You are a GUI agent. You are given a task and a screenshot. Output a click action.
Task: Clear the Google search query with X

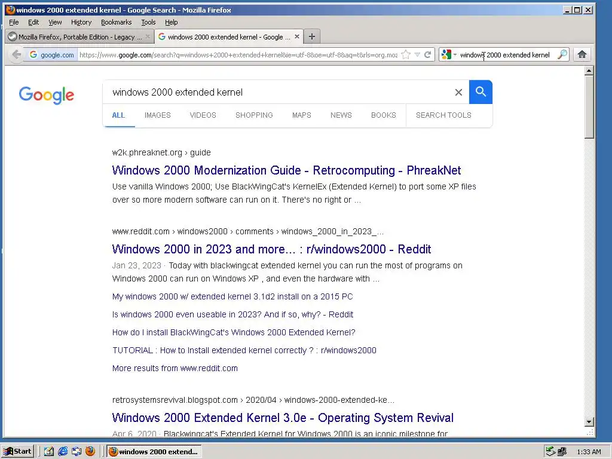tap(458, 92)
